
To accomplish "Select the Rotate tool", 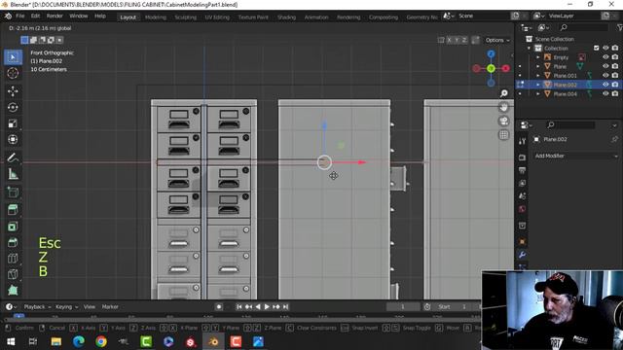I will tap(13, 108).
